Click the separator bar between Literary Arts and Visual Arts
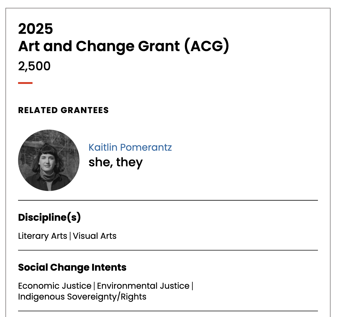Screen dimensions: 339x317 click(x=70, y=236)
